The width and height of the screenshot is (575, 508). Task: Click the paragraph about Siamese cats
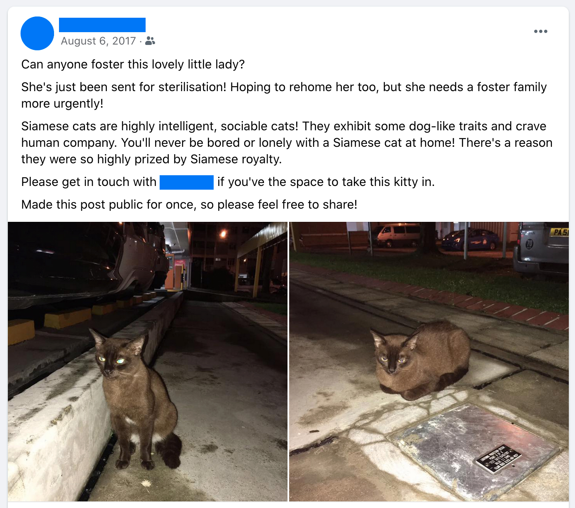(x=287, y=143)
